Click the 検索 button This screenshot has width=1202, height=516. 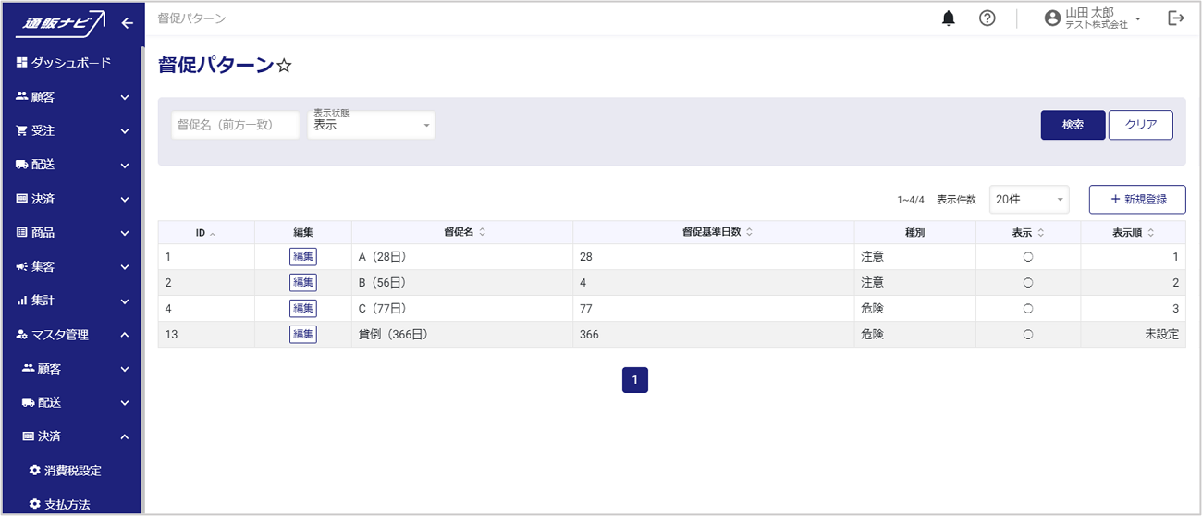(x=1073, y=125)
